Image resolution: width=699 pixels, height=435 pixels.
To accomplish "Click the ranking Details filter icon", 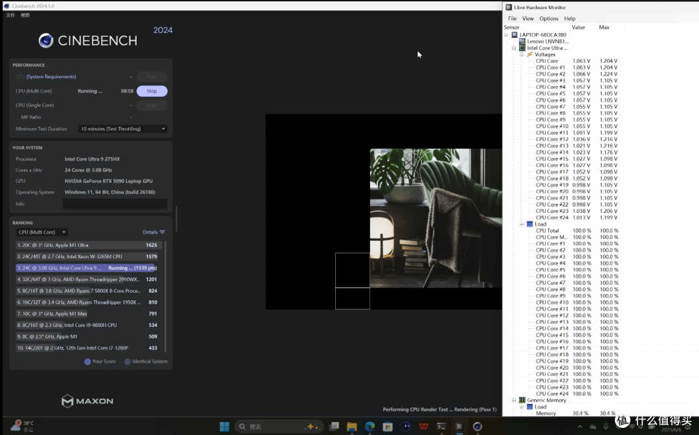I will tap(162, 232).
